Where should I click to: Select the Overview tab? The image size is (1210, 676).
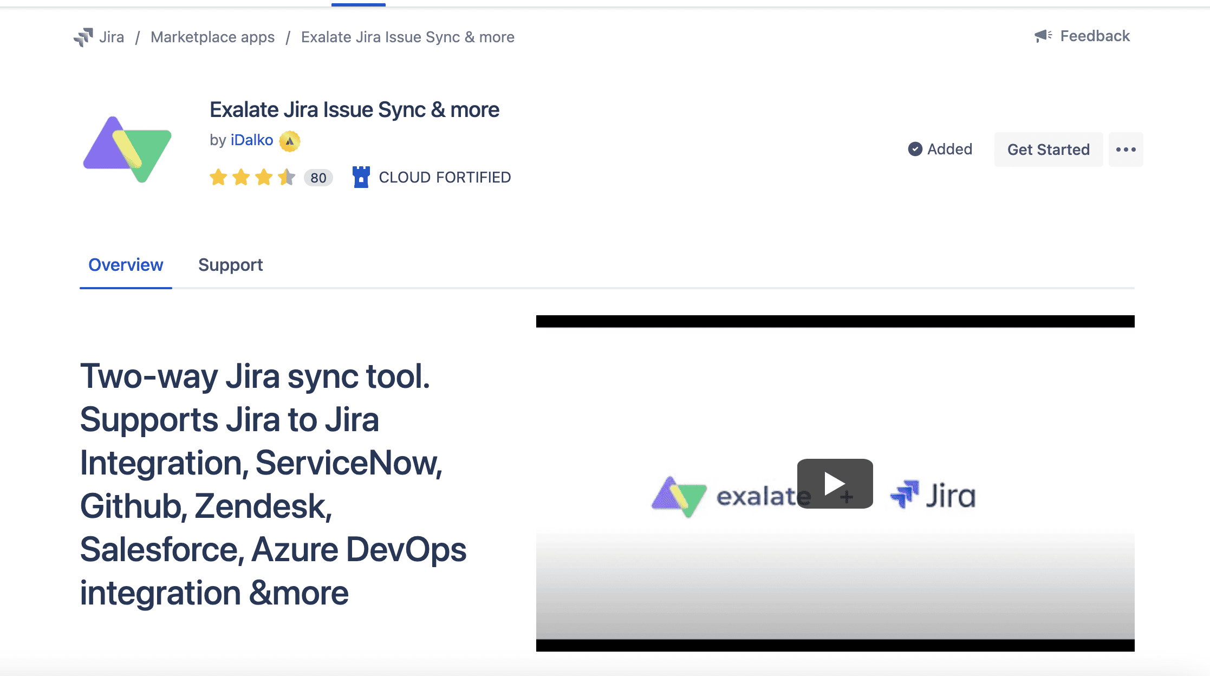tap(125, 264)
